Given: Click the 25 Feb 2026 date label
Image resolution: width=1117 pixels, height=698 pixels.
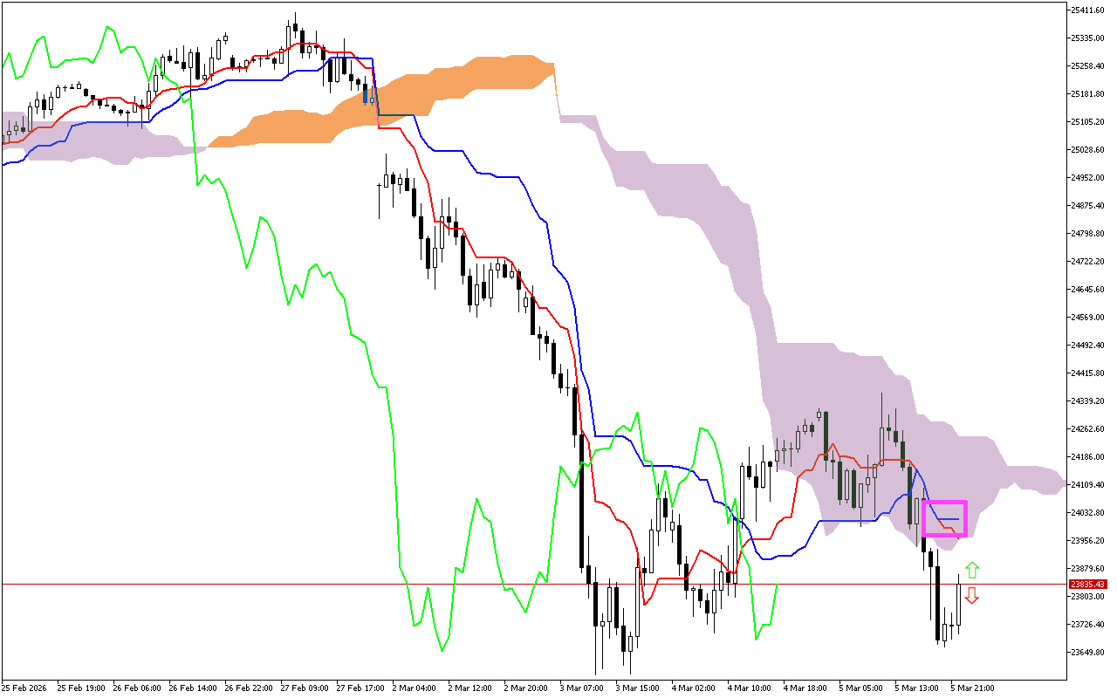Looking at the screenshot, I should click(26, 688).
